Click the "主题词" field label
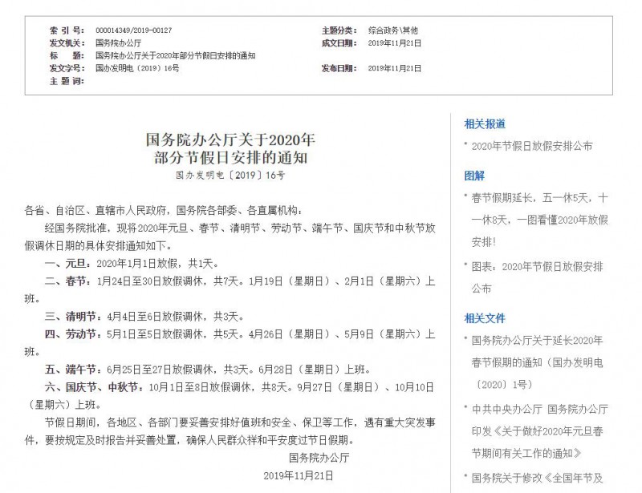 point(67,81)
